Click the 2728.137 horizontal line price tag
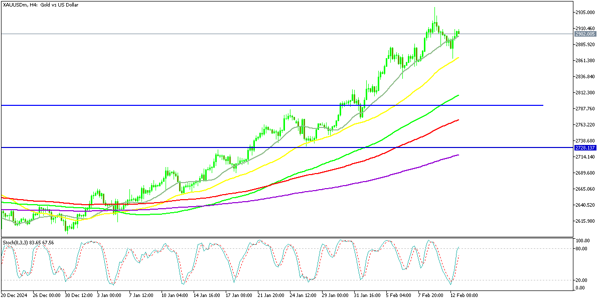Viewport: 602px width, 301px height. pos(585,147)
